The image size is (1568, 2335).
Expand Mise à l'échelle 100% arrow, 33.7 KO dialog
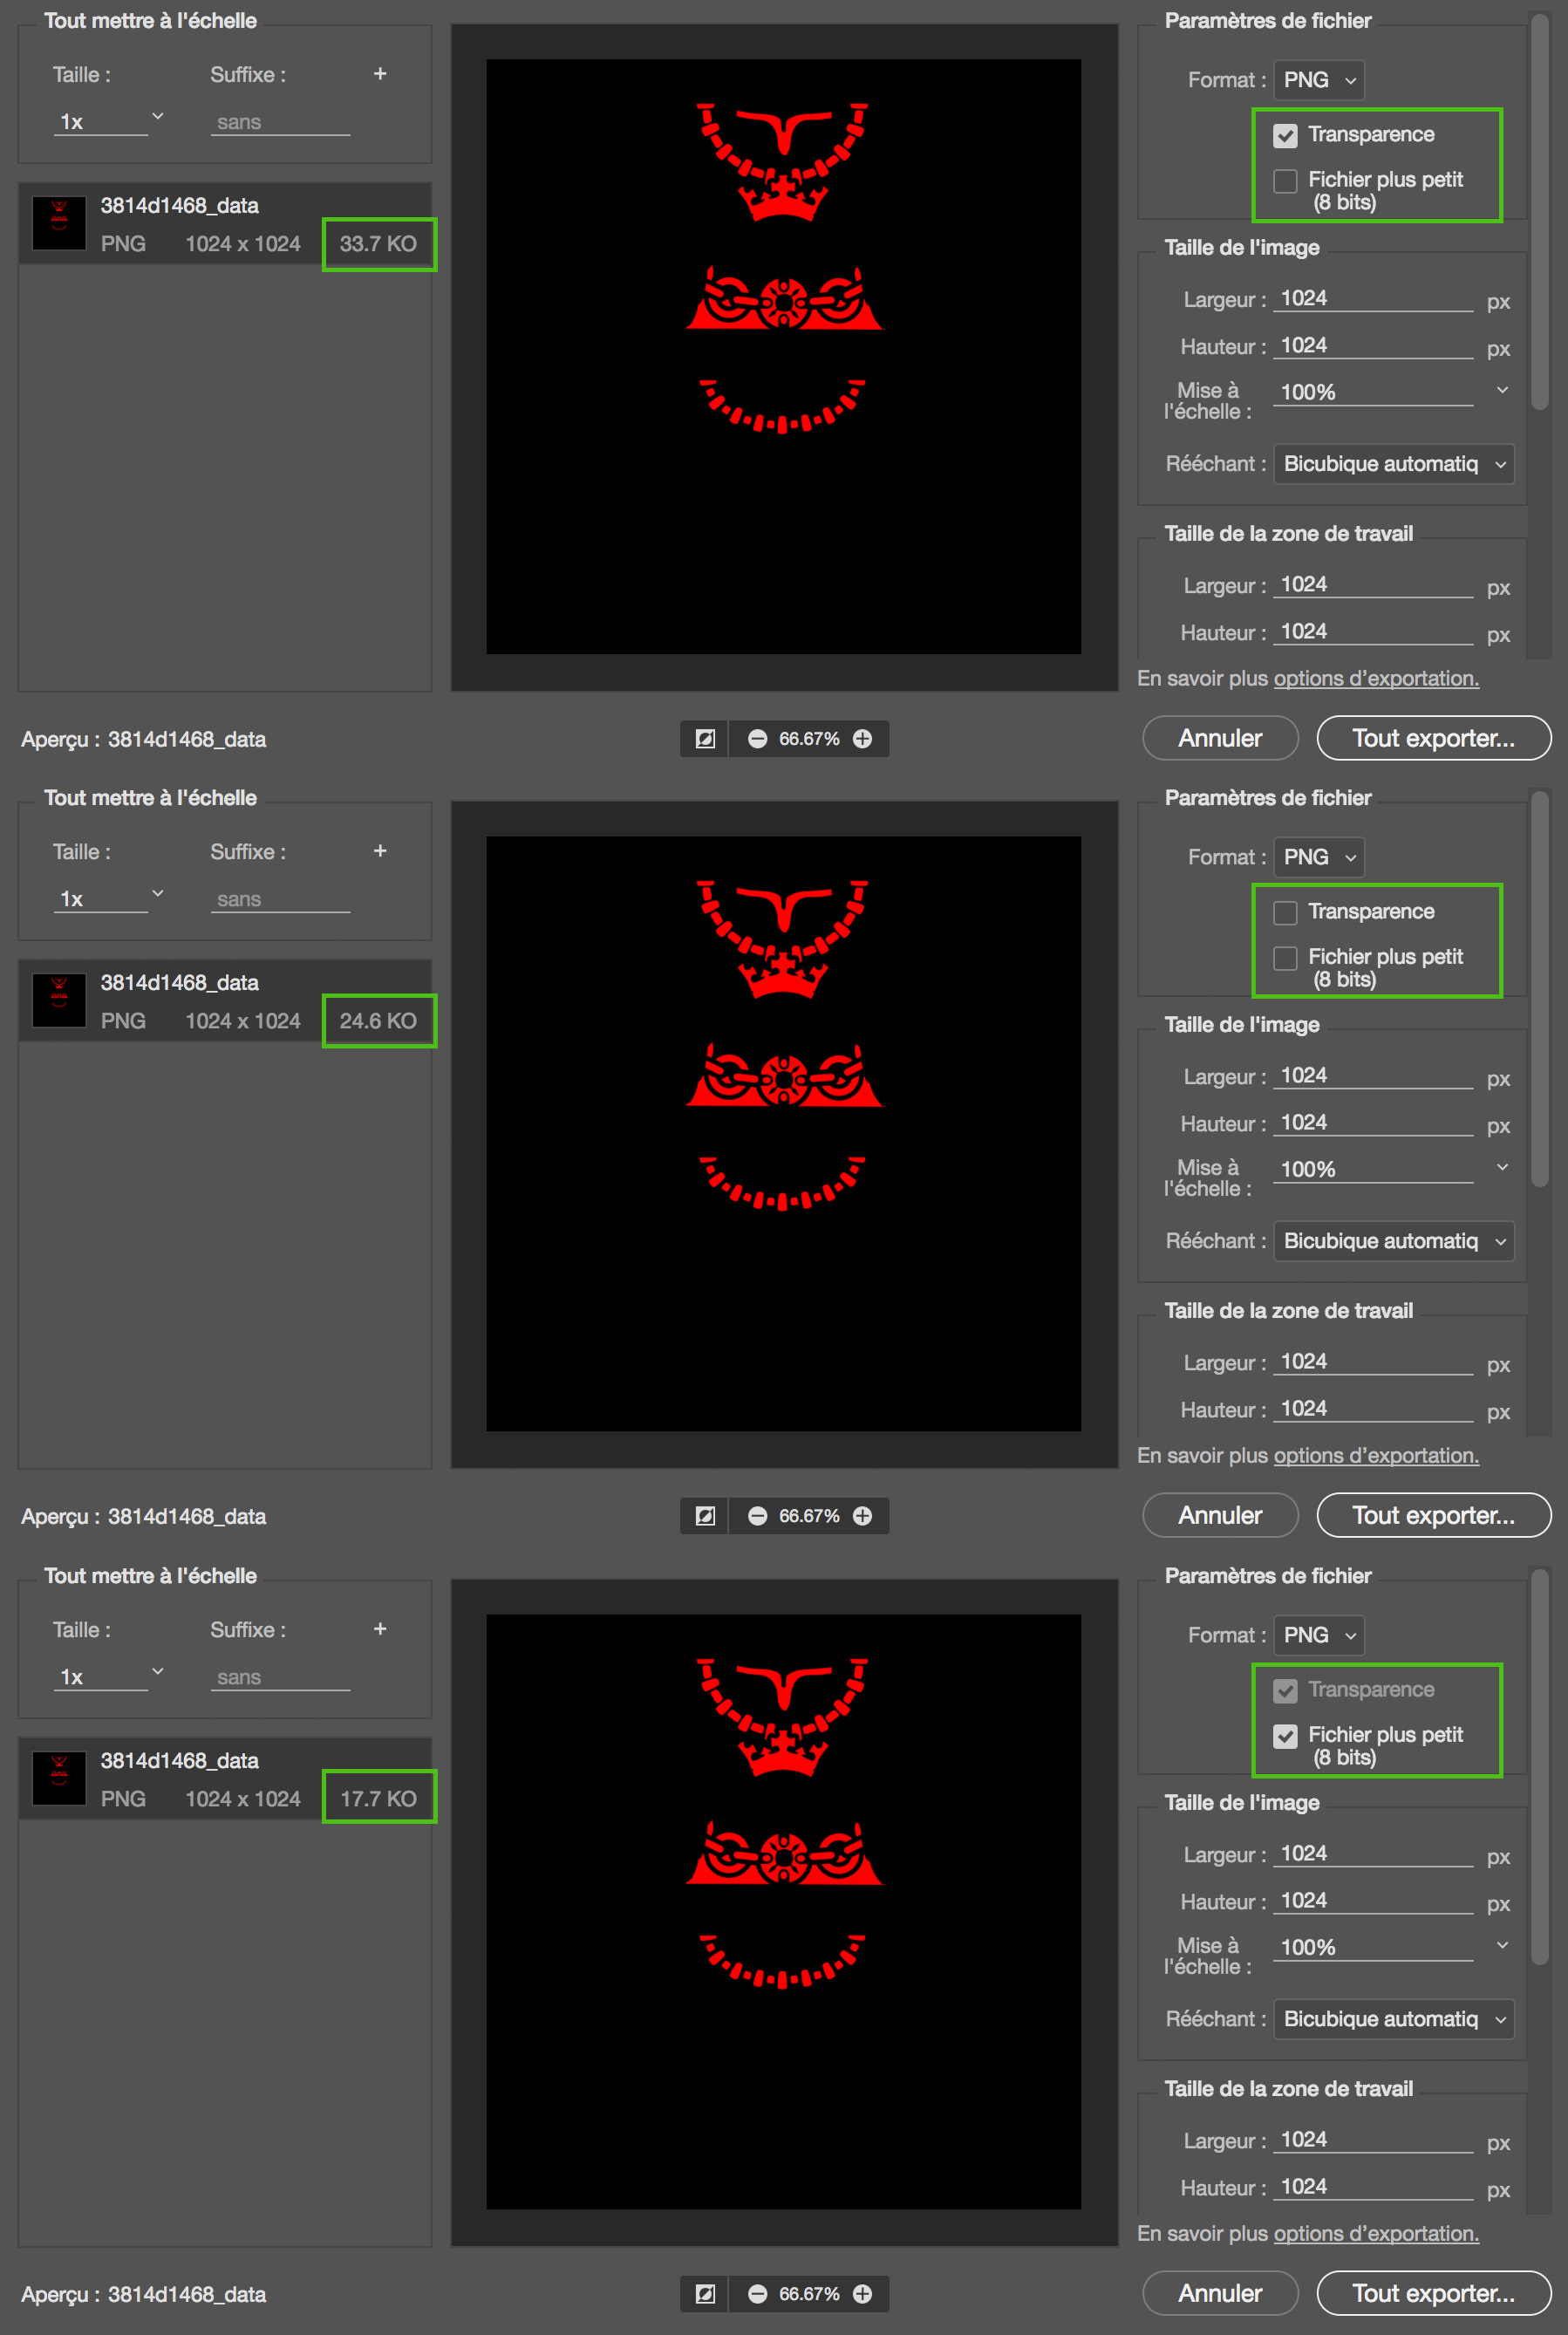pyautogui.click(x=1502, y=390)
